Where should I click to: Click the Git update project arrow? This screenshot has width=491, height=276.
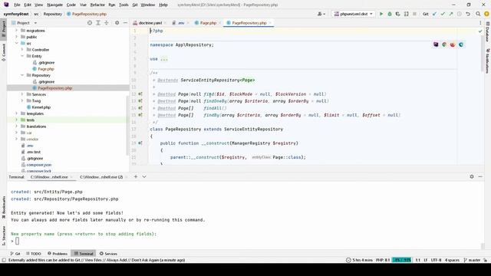(434, 14)
